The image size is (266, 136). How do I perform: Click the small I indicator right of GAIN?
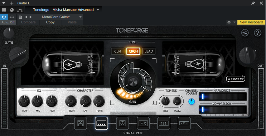154,103
